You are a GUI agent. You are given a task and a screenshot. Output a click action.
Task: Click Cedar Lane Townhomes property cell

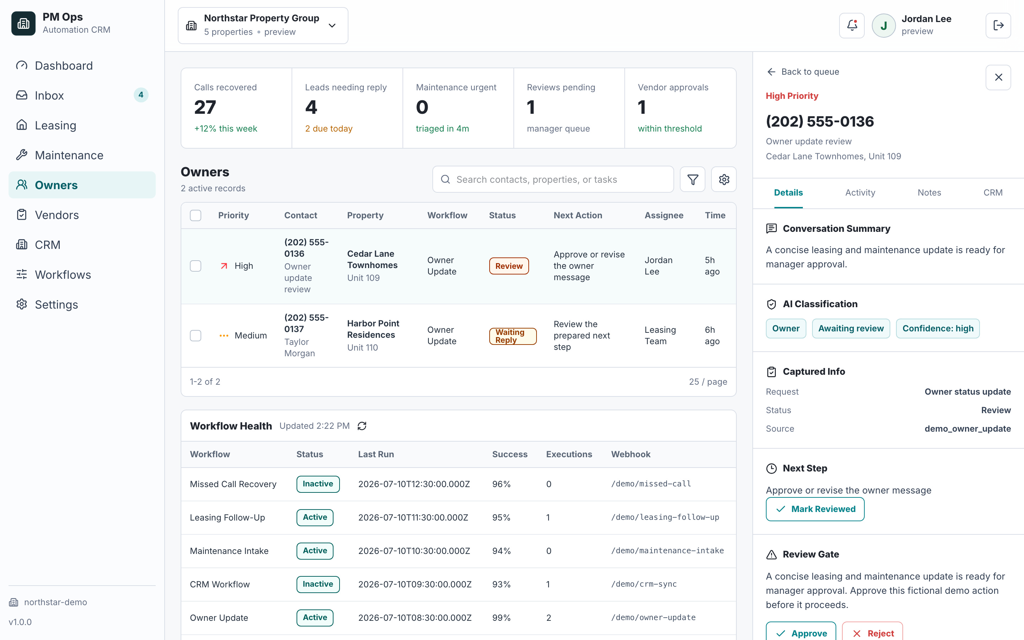372,265
